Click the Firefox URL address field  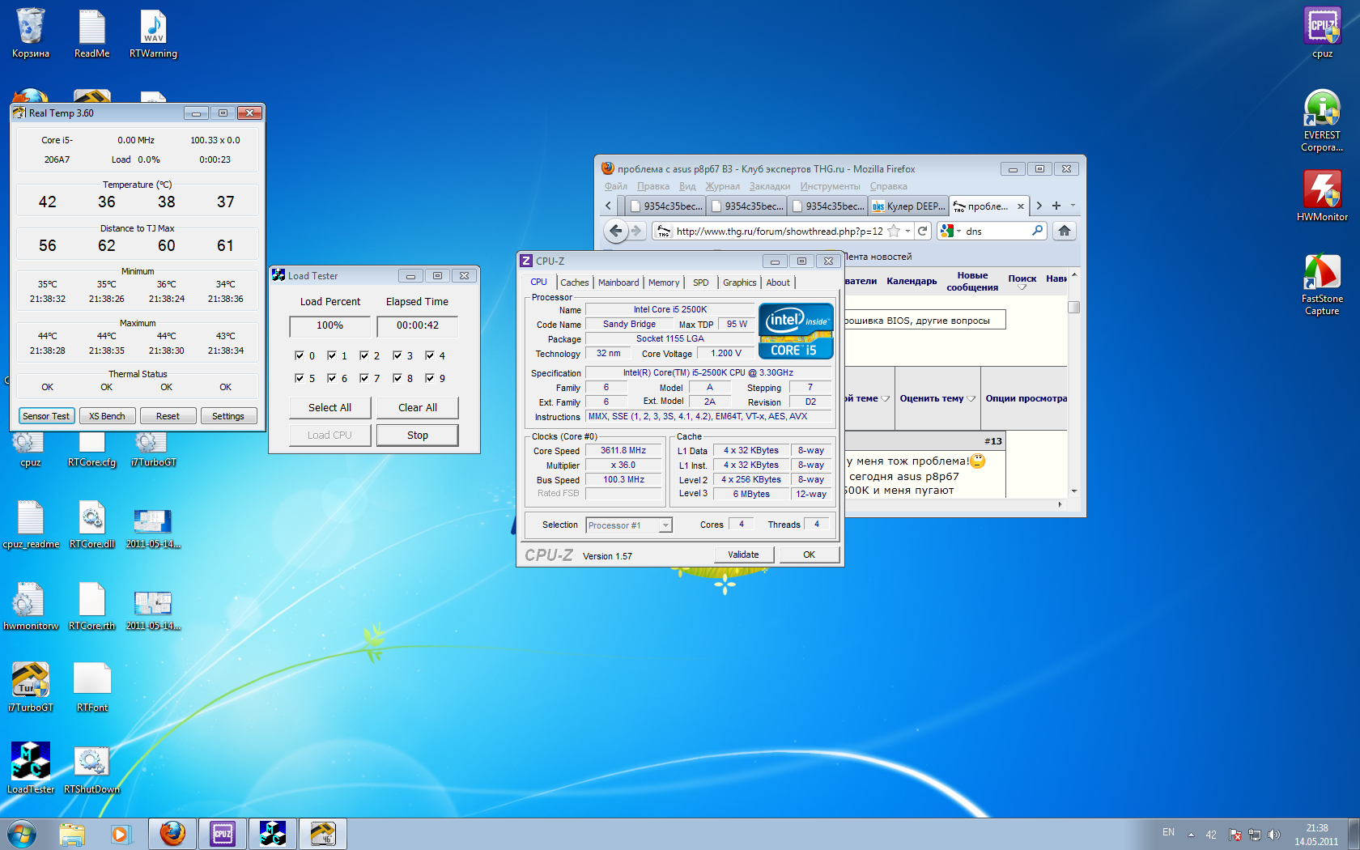coord(777,232)
